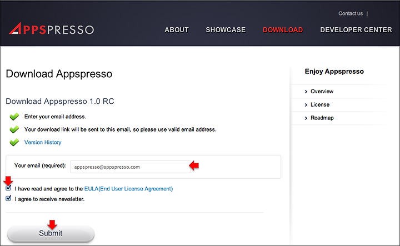Screen dimensions: 400x246
Task: Open Overview in the Enjoy Appspresso sidebar
Action: pos(322,91)
